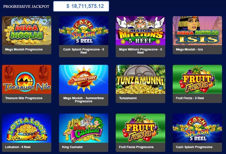Select the Major Millions 5 Reel artwork

pos(140,31)
